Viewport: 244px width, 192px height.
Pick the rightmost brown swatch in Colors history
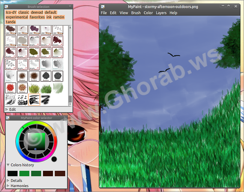(60, 173)
